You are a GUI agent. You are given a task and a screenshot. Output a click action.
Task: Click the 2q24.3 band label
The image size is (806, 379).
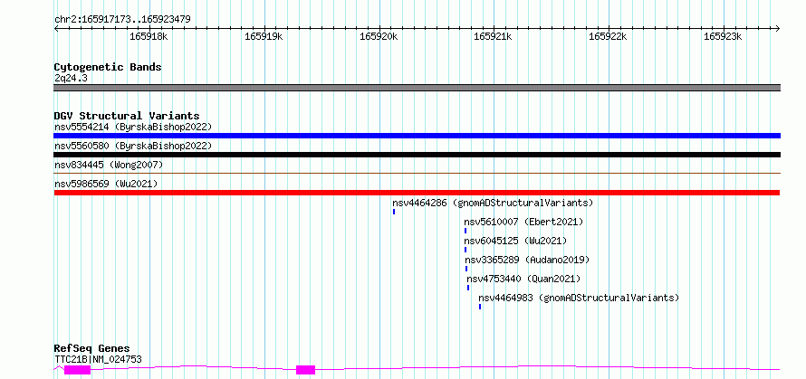coord(70,78)
